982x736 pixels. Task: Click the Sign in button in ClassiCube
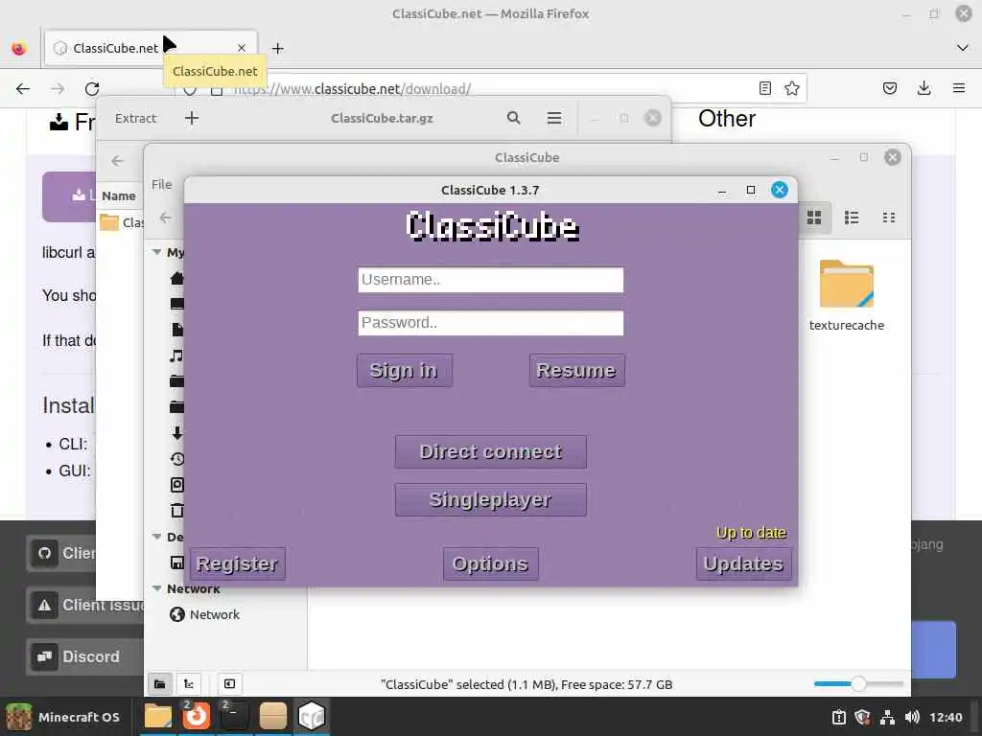404,371
